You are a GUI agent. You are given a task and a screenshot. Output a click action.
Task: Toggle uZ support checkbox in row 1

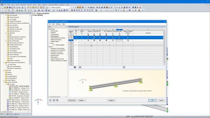(100, 35)
